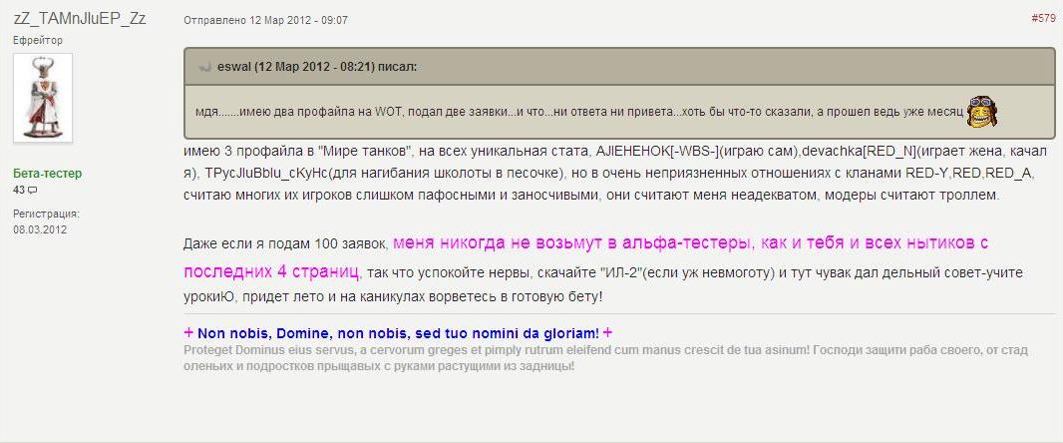Click the 'Регистрация:' label

point(46,214)
